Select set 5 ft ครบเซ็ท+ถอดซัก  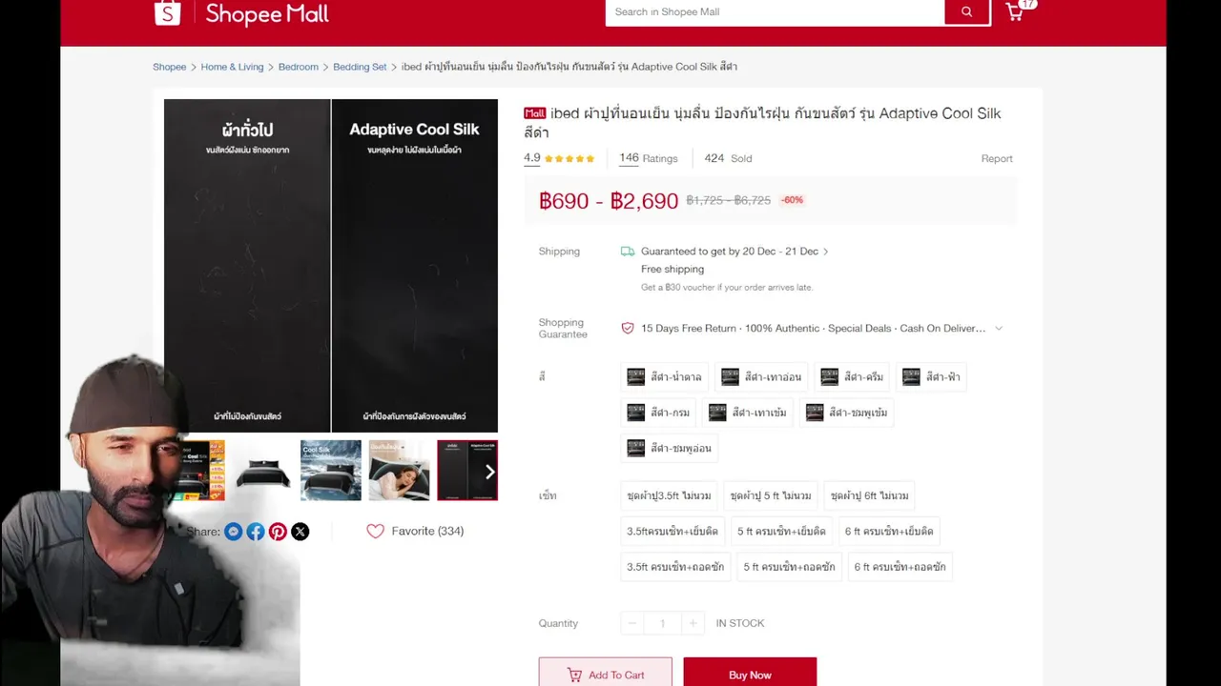[789, 567]
